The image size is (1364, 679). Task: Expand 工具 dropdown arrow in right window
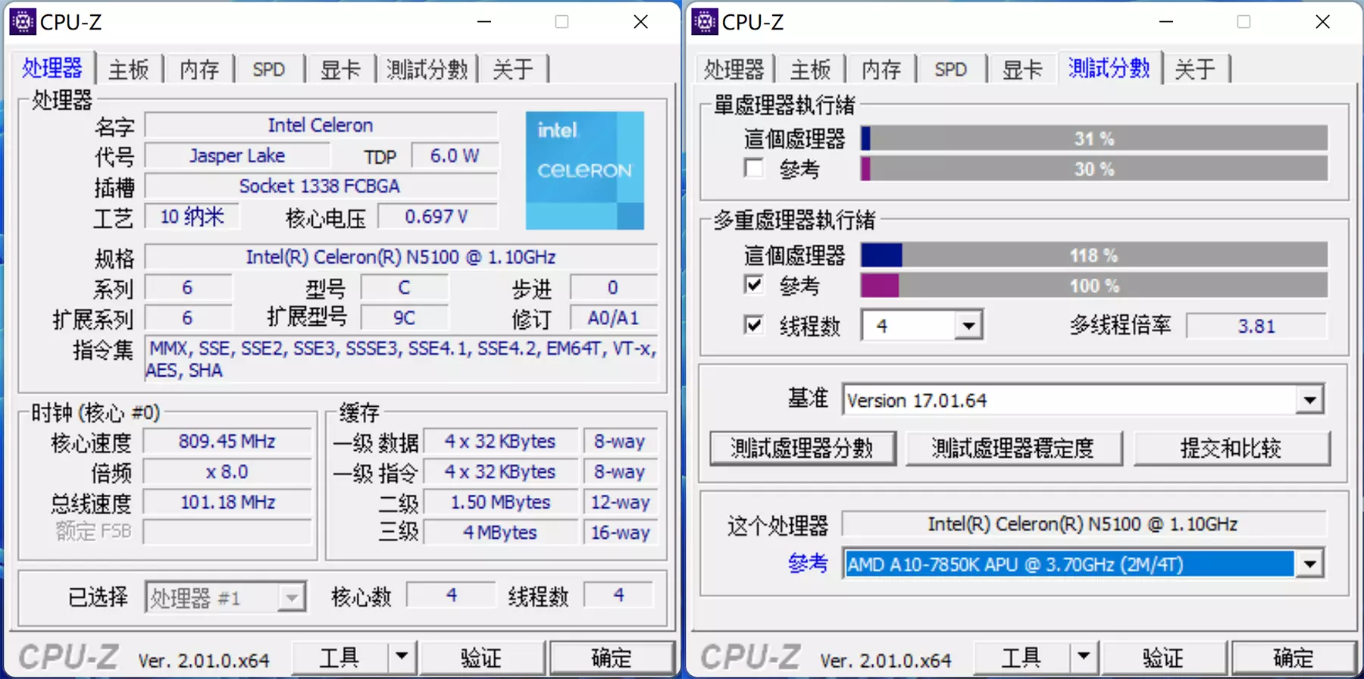coord(1084,657)
